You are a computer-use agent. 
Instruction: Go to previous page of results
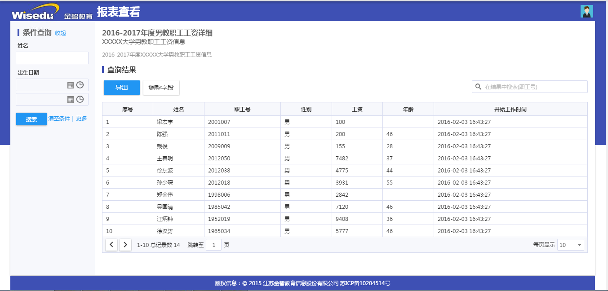pyautogui.click(x=111, y=245)
